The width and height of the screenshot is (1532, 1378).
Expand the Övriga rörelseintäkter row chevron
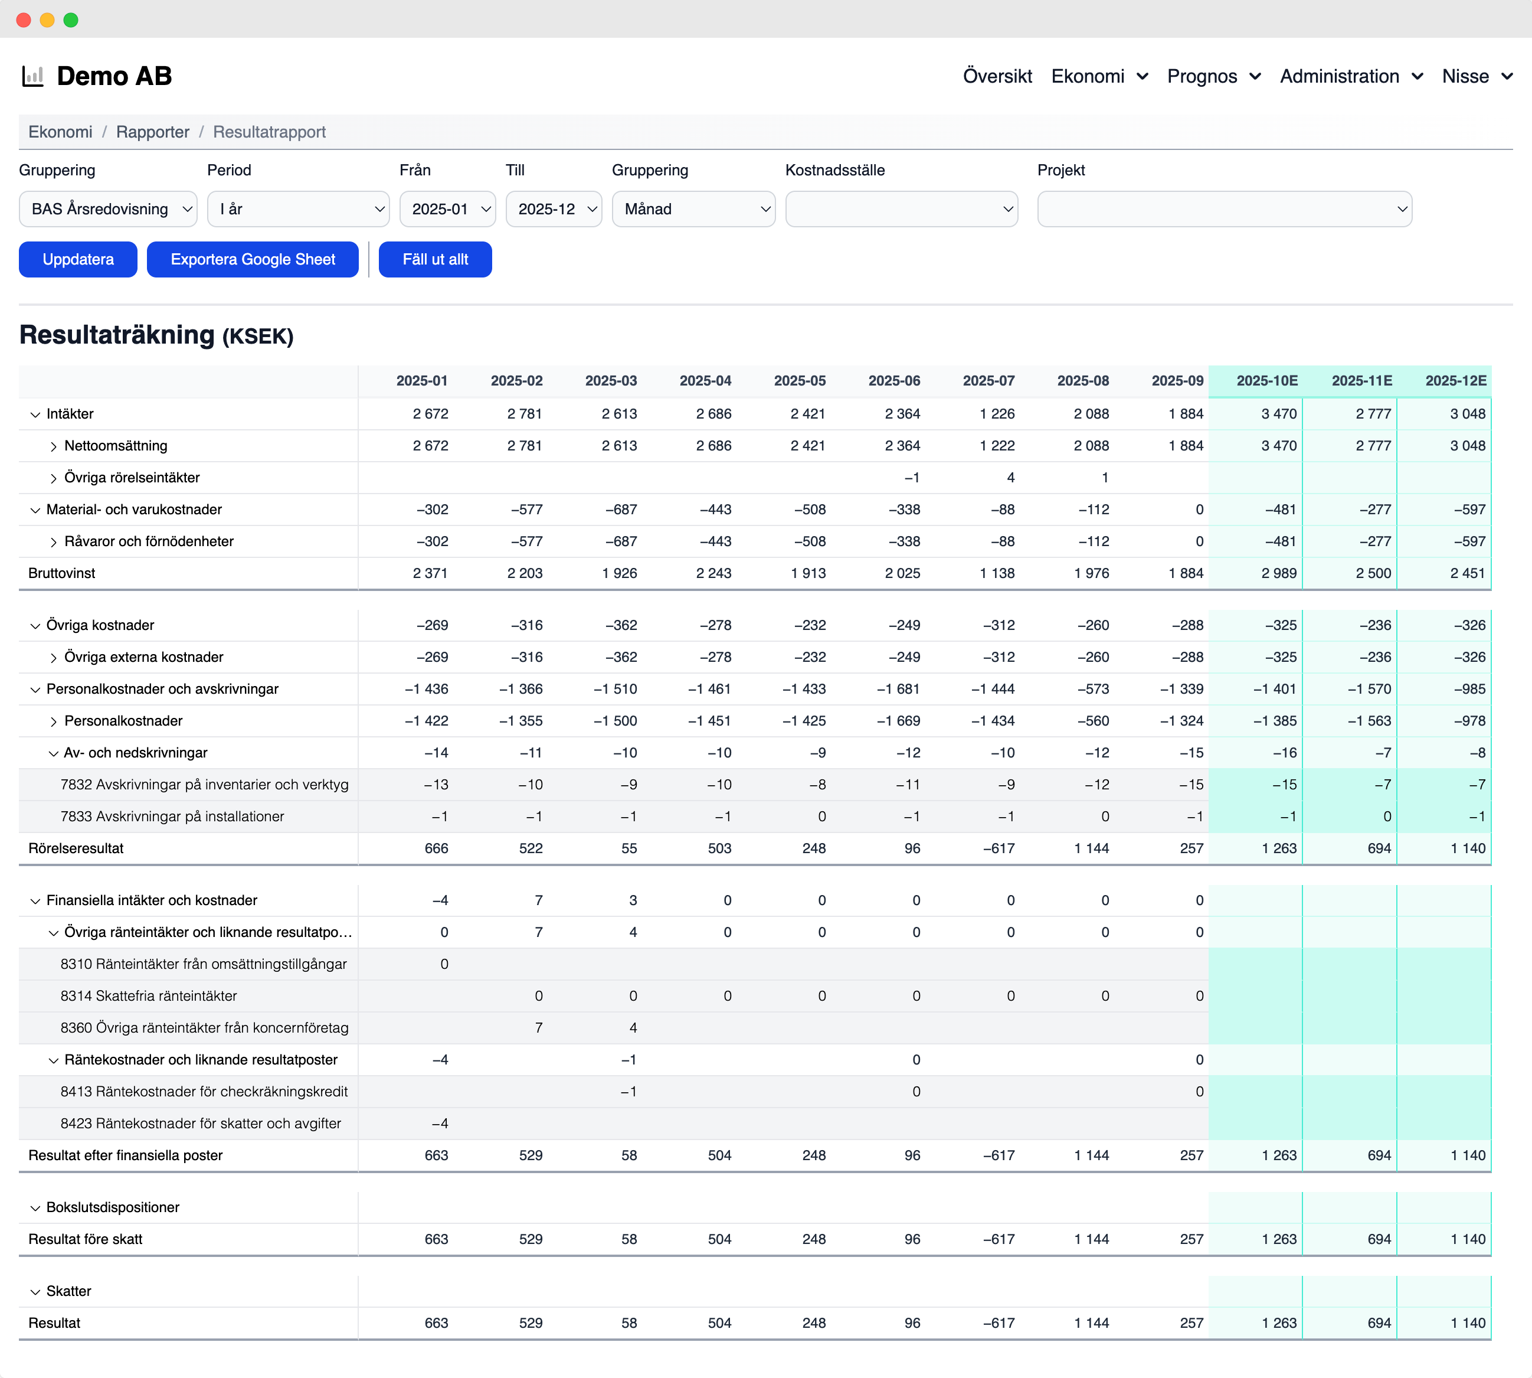(x=53, y=478)
